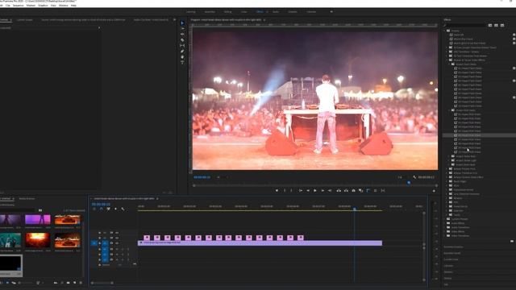516x290 pixels.
Task: Click Mark In button in Program Monitor
Action: point(285,191)
